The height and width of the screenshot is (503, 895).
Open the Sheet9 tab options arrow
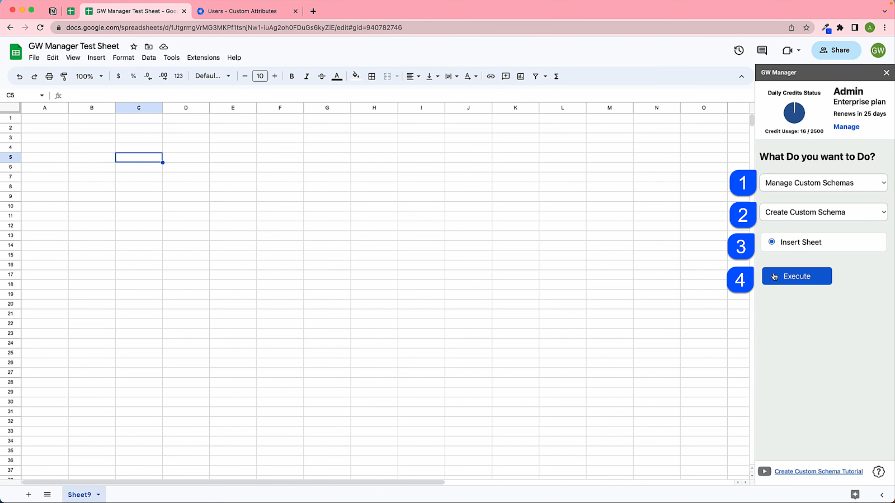pos(98,495)
